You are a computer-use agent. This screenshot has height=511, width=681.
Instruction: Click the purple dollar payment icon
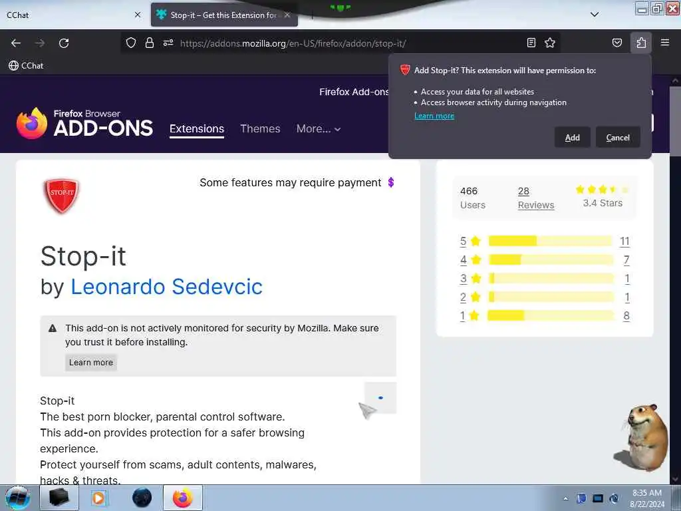[x=391, y=182]
